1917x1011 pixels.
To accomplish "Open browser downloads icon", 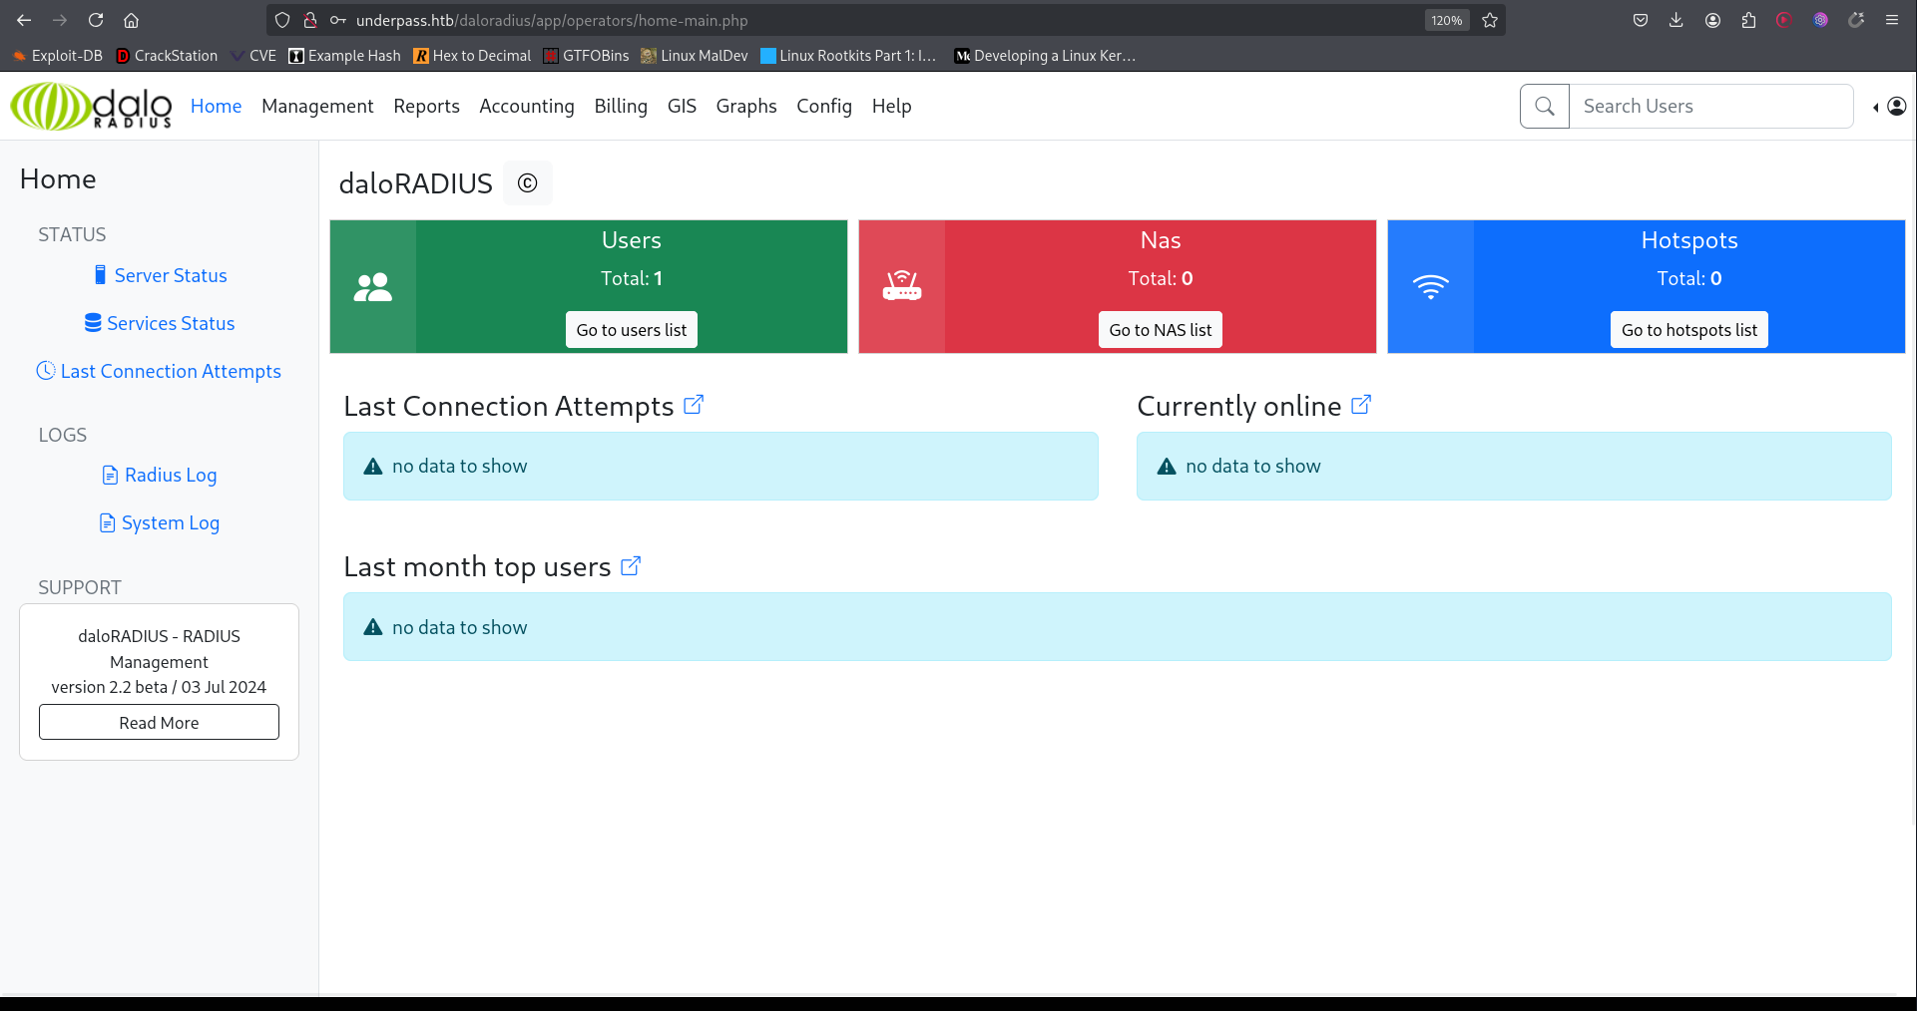I will 1677,20.
